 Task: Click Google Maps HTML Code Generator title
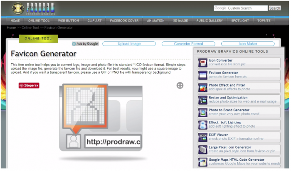click(x=237, y=159)
